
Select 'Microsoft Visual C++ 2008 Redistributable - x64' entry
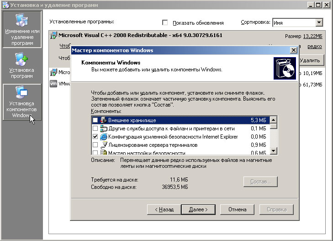[x=140, y=35]
